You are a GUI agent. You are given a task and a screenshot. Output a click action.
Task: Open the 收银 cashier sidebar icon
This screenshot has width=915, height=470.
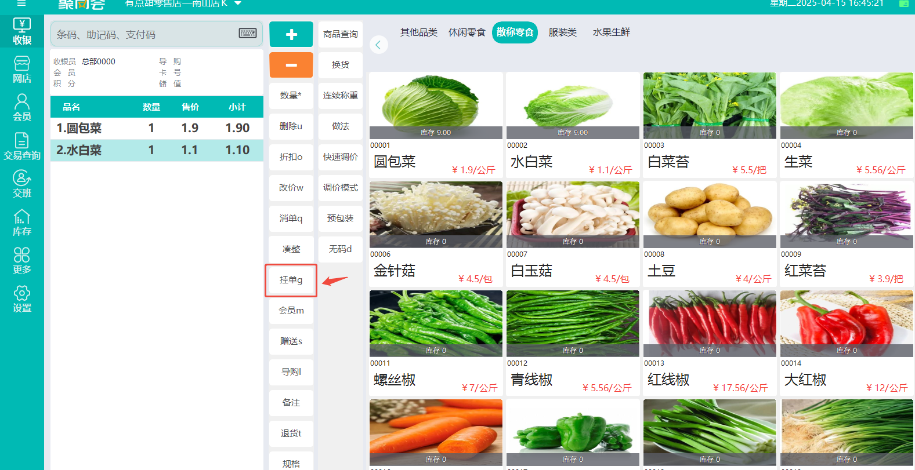click(22, 31)
